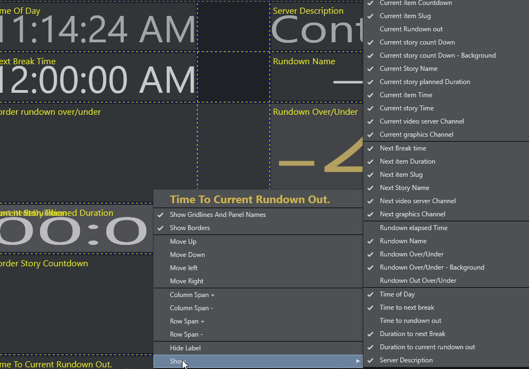Select Move Up menu entry
This screenshot has width=529, height=369.
(x=183, y=242)
